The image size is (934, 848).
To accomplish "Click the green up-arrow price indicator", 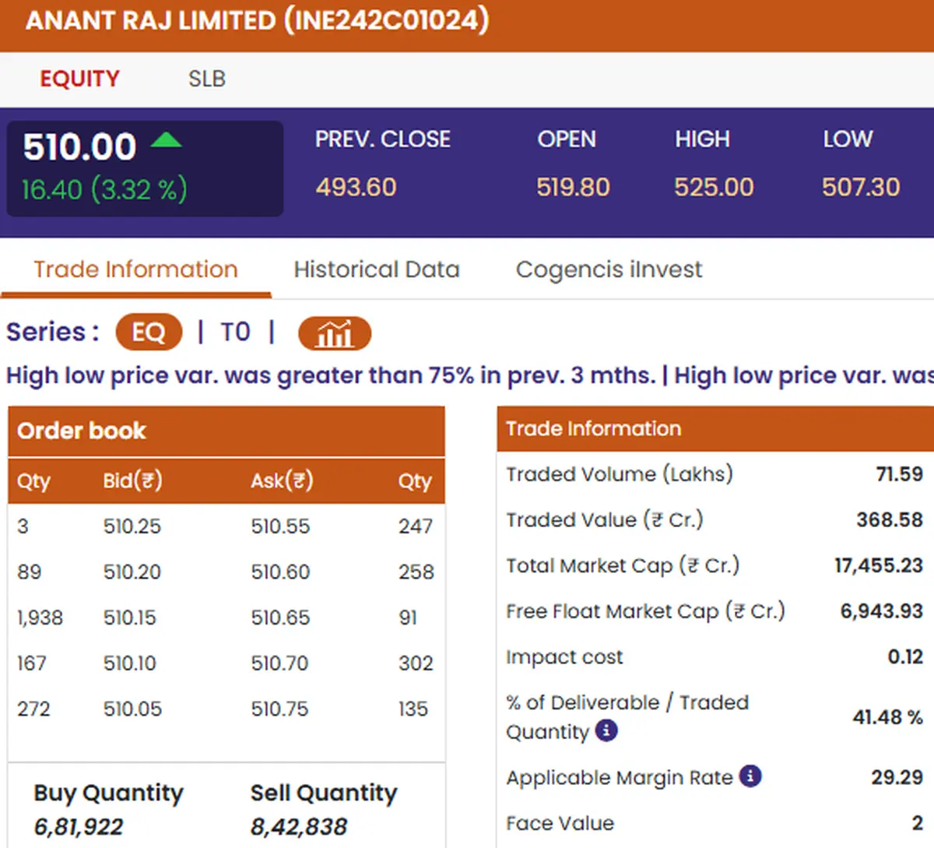I will coord(166,140).
